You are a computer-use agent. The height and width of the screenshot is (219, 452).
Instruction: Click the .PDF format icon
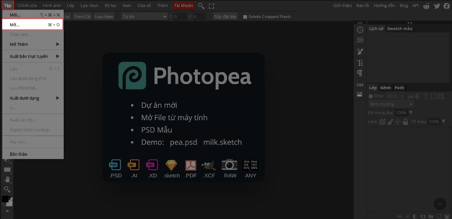190,165
